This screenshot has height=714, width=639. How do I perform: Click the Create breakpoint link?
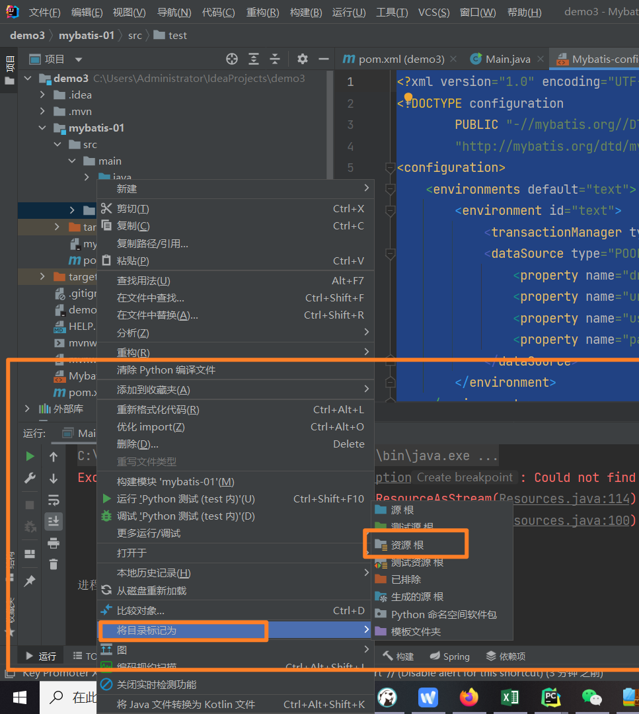(465, 477)
